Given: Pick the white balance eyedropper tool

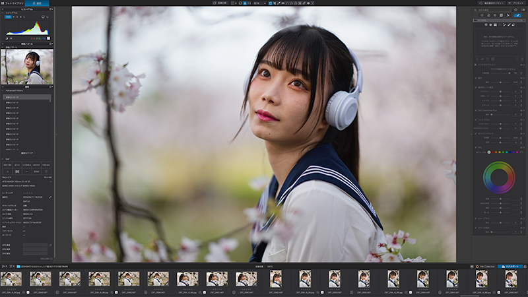Looking at the screenshot, I should [x=279, y=3].
